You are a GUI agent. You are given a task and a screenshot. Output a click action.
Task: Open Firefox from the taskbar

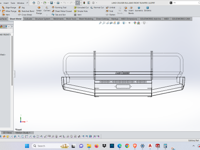pos(97,146)
